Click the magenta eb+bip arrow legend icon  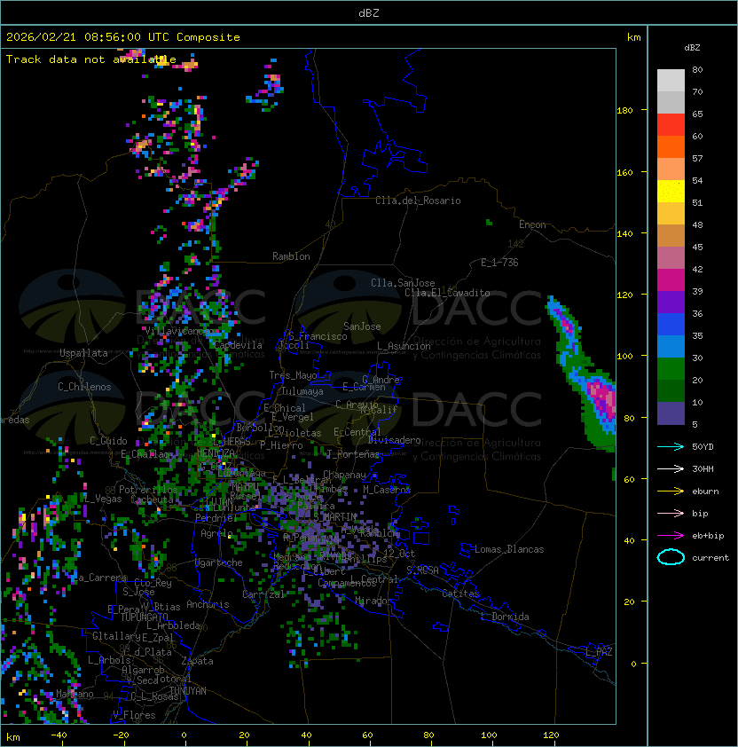click(671, 536)
